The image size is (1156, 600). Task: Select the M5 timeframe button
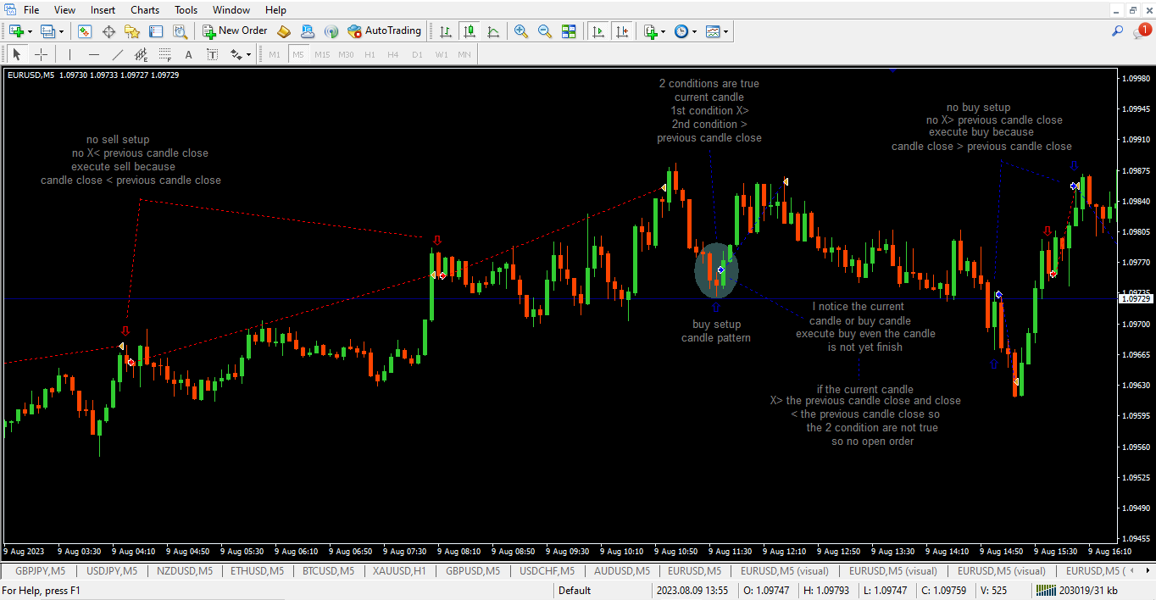tap(298, 55)
